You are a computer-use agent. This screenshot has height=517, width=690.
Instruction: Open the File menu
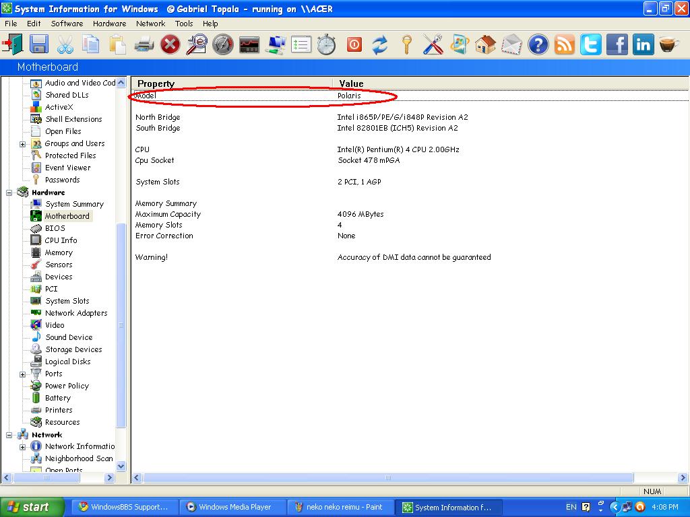(x=11, y=24)
